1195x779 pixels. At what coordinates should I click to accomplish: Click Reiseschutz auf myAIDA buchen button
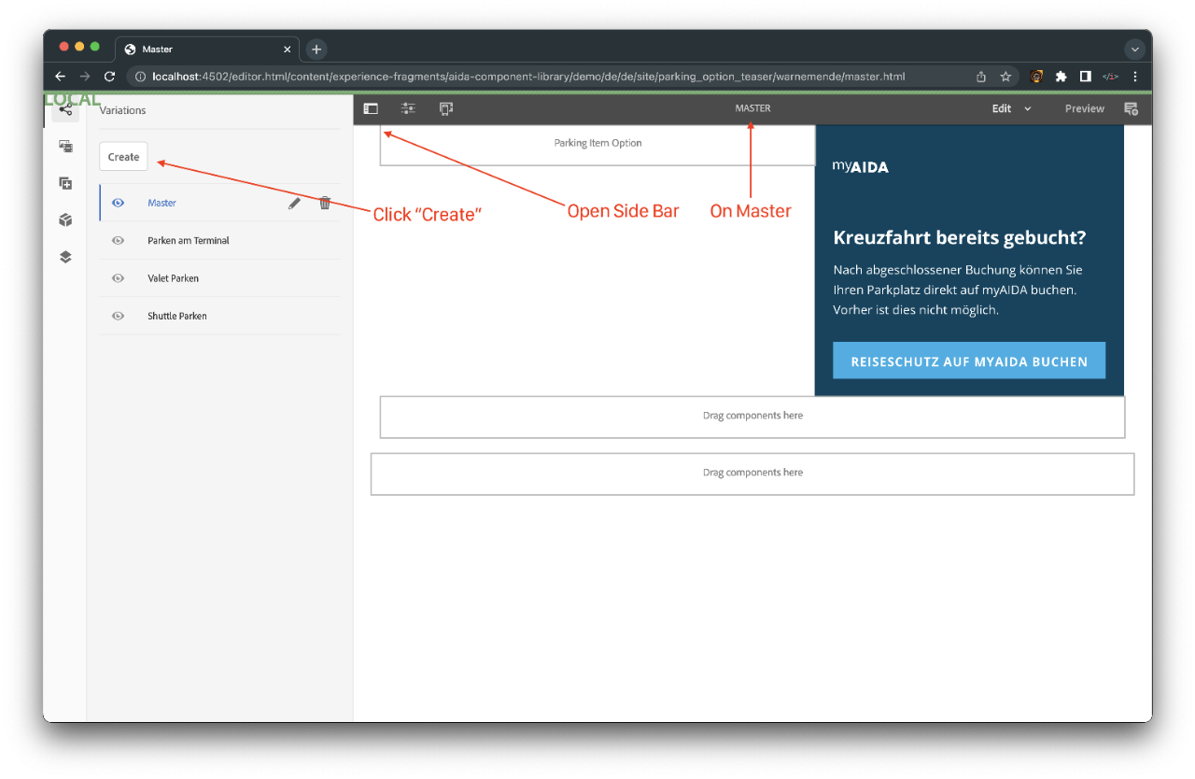969,361
